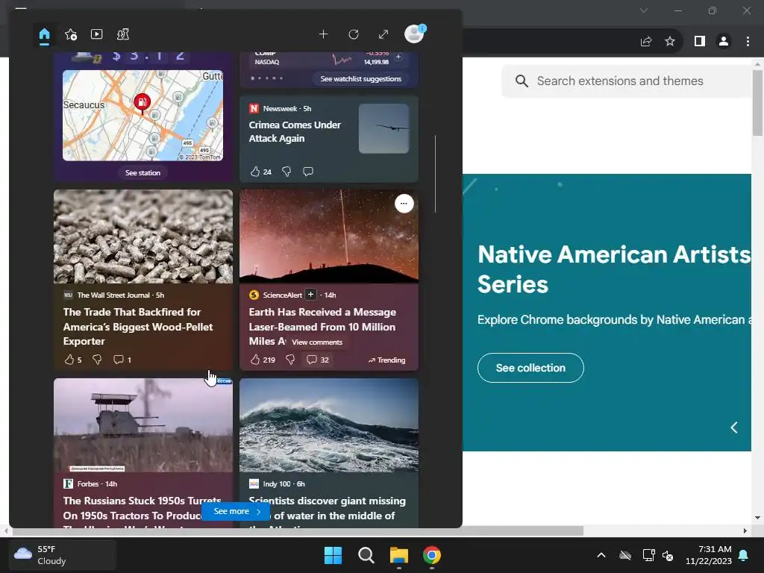
Task: Open The Trade That Backfired article headline
Action: point(138,327)
